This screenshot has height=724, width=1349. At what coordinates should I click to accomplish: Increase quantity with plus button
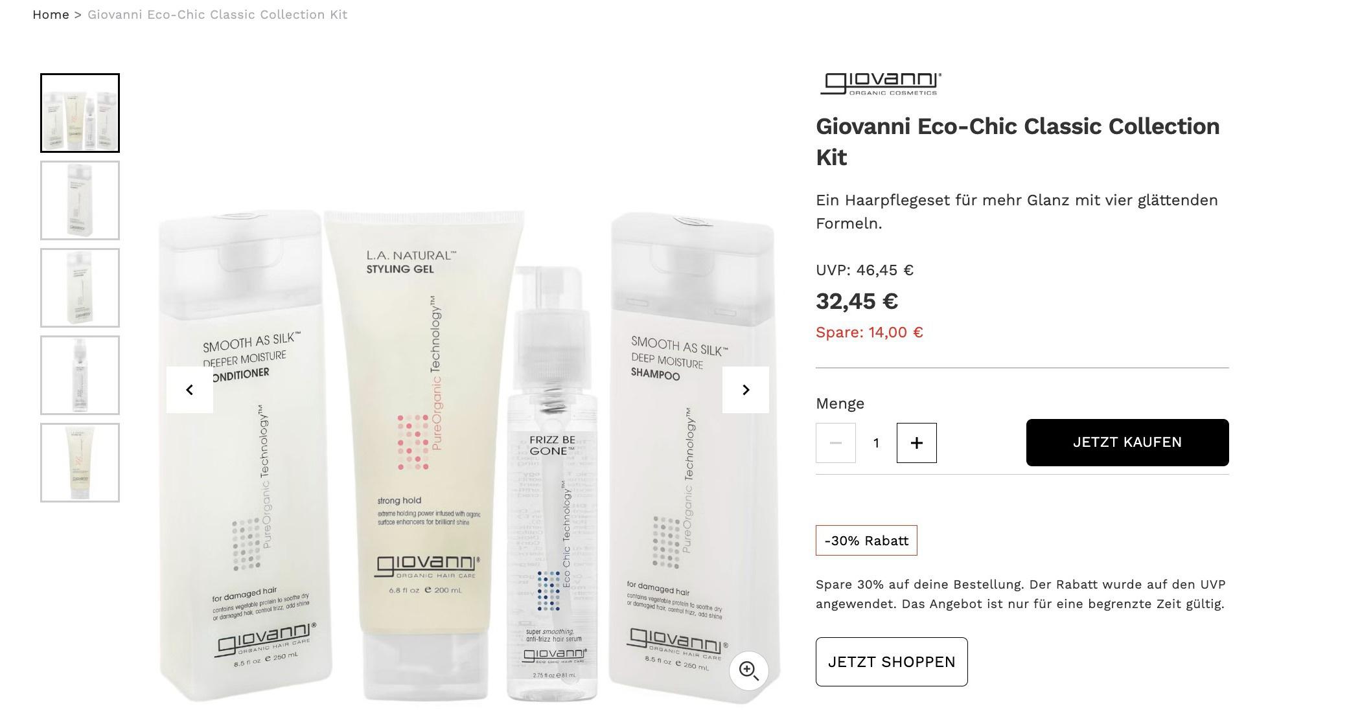(916, 443)
